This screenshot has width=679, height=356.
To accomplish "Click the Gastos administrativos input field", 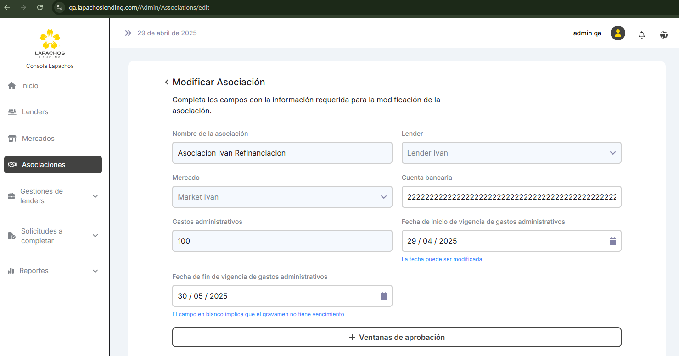I will click(282, 241).
